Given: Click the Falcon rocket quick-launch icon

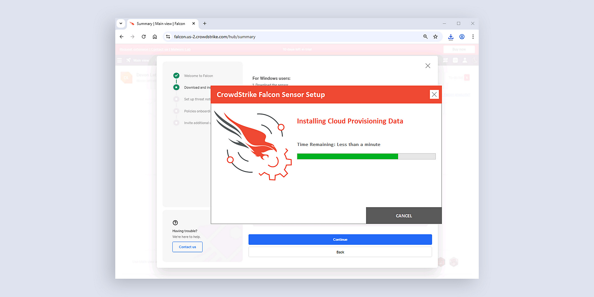Looking at the screenshot, I should 128,60.
